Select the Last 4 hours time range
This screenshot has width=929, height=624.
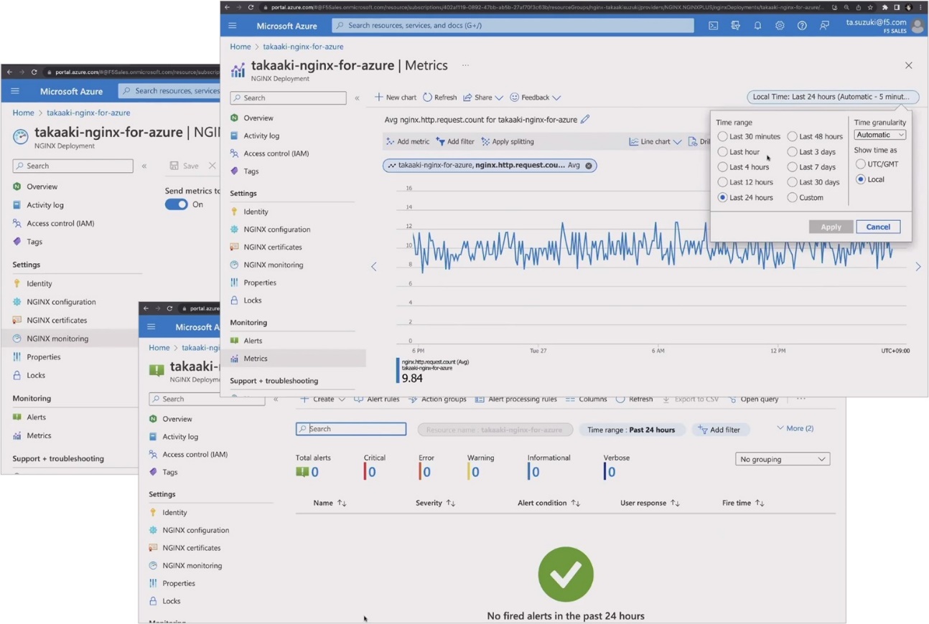[x=723, y=167]
